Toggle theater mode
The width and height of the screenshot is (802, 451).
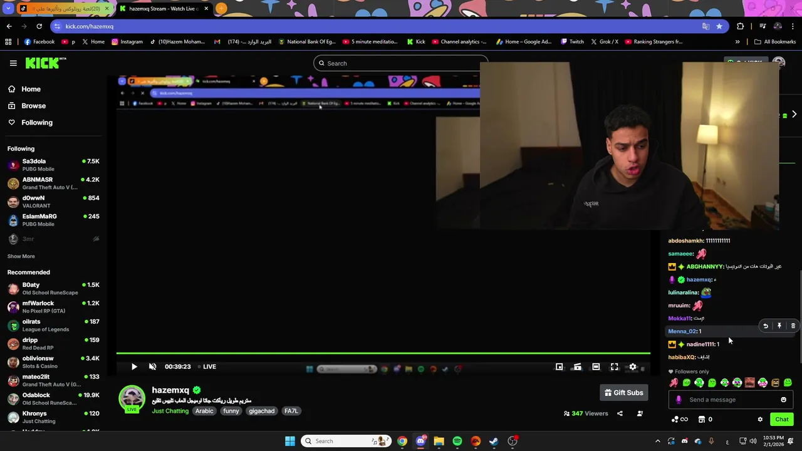596,367
